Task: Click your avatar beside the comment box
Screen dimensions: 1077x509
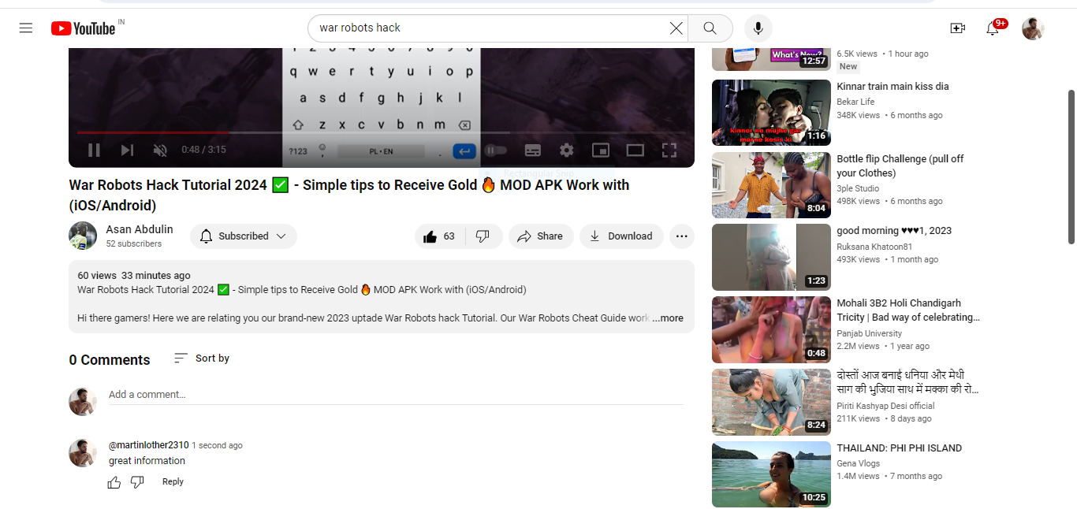Action: coord(83,402)
